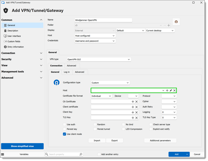Screen dimensions: 208x161
Task: Remove the Client Key with X icon
Action: [x=136, y=112]
